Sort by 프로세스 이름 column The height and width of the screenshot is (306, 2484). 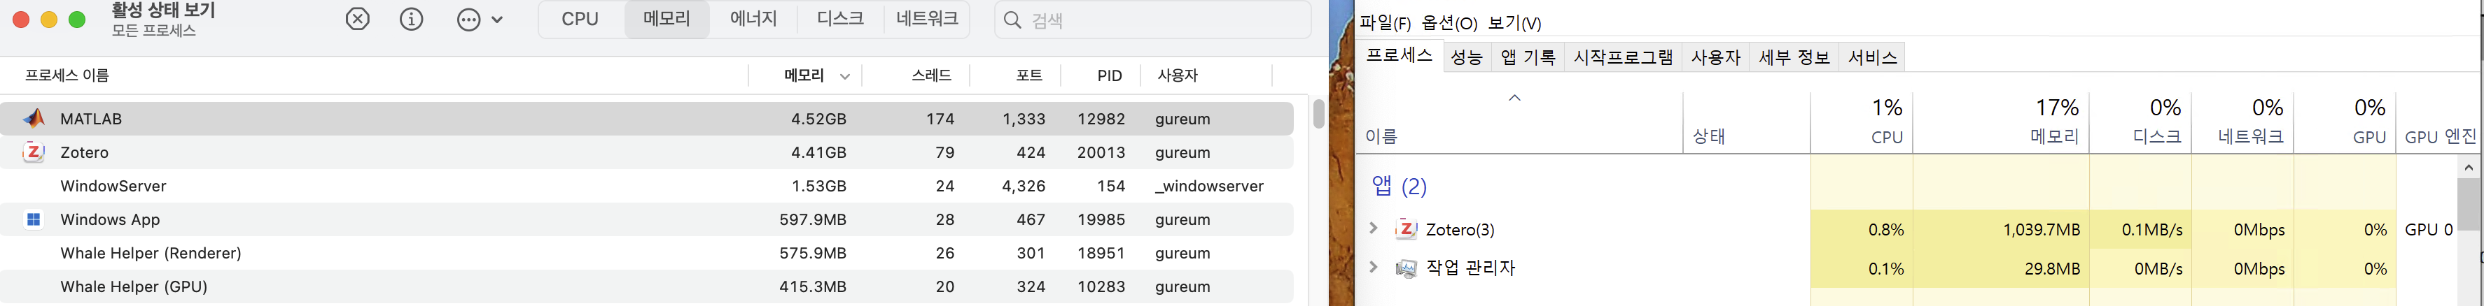click(x=67, y=75)
